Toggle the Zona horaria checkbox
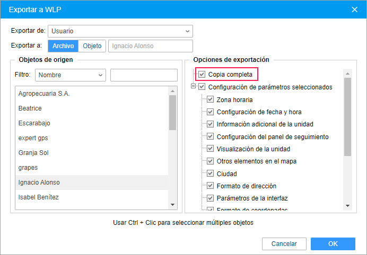 [x=210, y=99]
